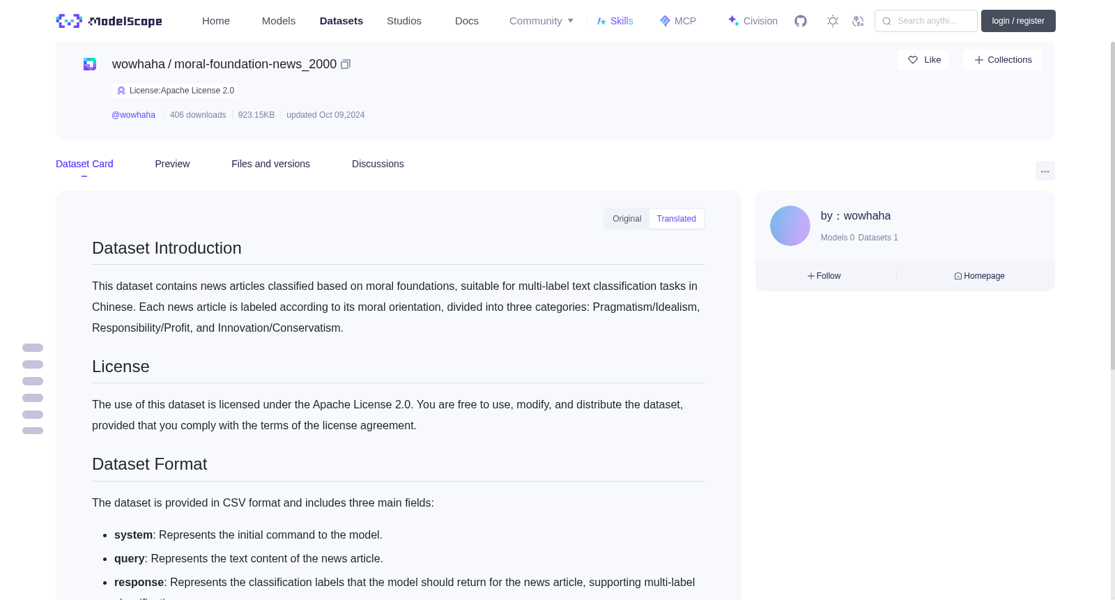Click '406 downloads' text

[x=198, y=115]
